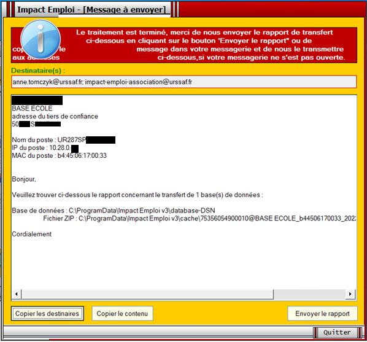Click the right scroll arrow of message box
The width and height of the screenshot is (367, 342).
(x=350, y=294)
